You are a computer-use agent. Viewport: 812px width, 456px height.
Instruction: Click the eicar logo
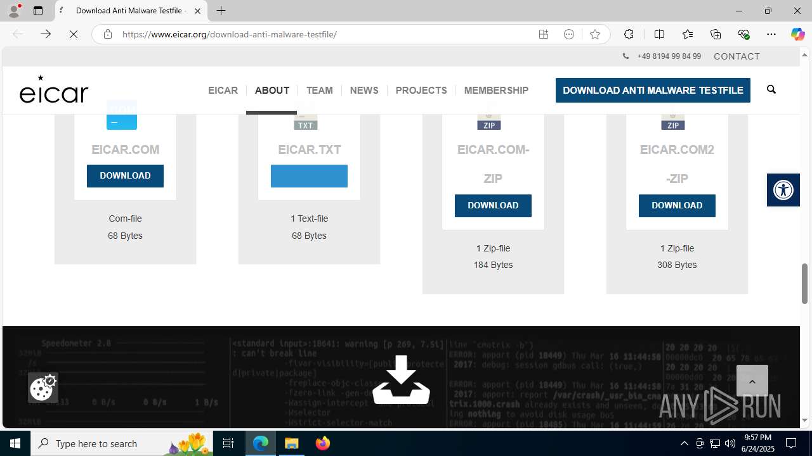(54, 89)
